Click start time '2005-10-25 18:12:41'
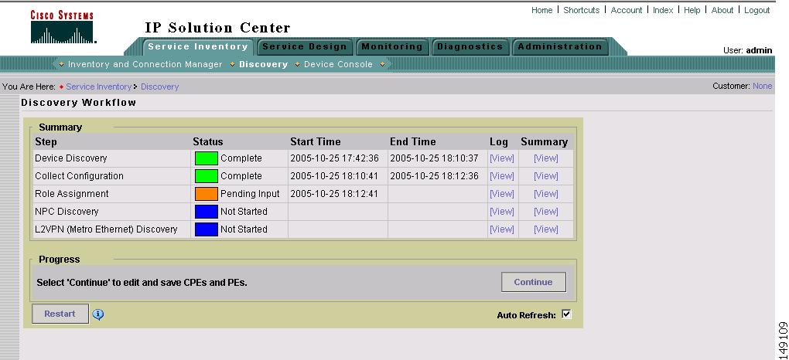The width and height of the screenshot is (789, 360). click(x=334, y=194)
